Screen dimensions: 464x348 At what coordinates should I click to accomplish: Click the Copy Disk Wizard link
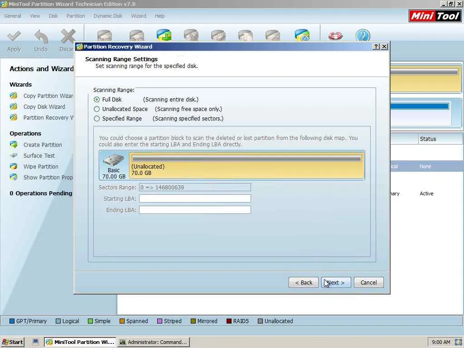pos(44,106)
